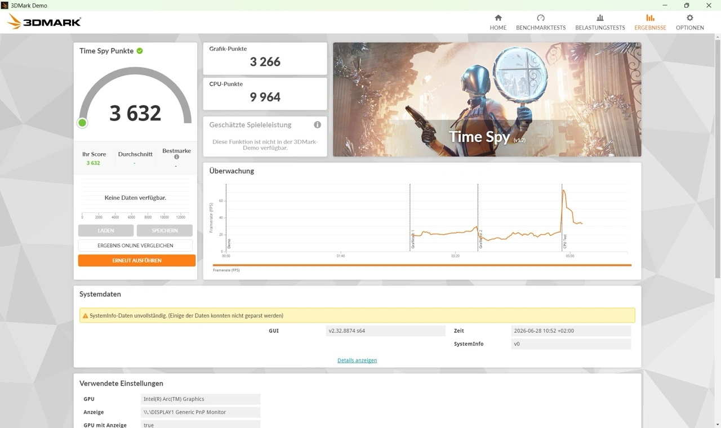Click ERGEBNIS ONLINE VERGLEICHEN button
The width and height of the screenshot is (721, 428).
tap(135, 246)
